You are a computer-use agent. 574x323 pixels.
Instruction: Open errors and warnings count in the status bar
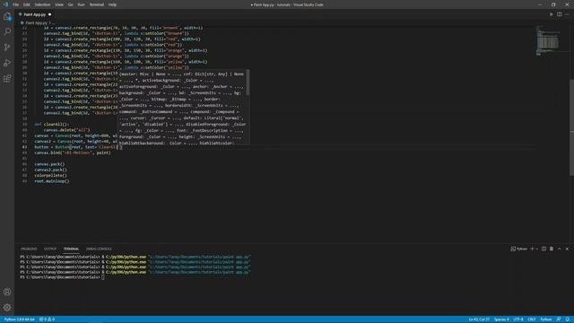click(47, 319)
